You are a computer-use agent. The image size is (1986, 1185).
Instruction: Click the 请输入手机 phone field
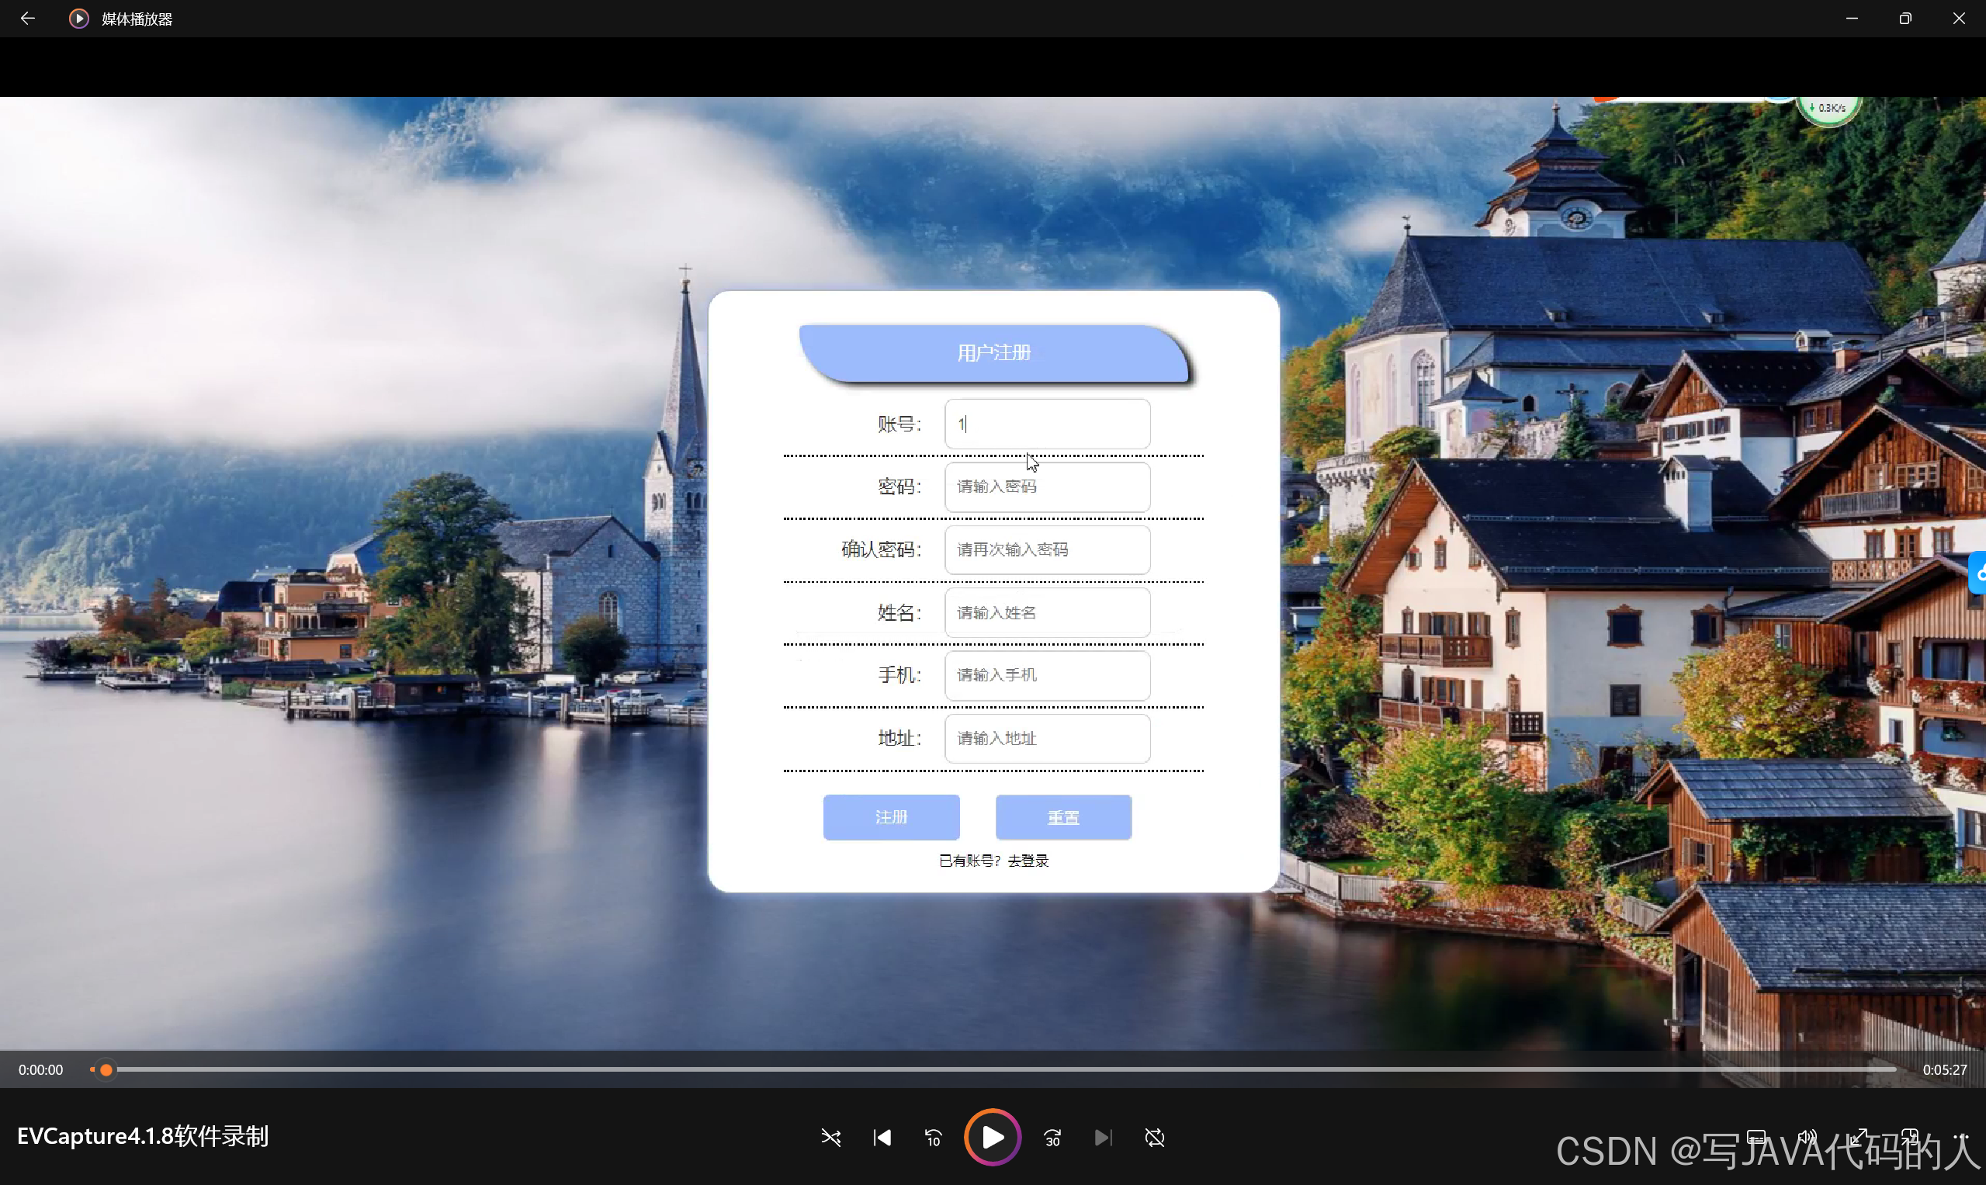pos(1047,674)
